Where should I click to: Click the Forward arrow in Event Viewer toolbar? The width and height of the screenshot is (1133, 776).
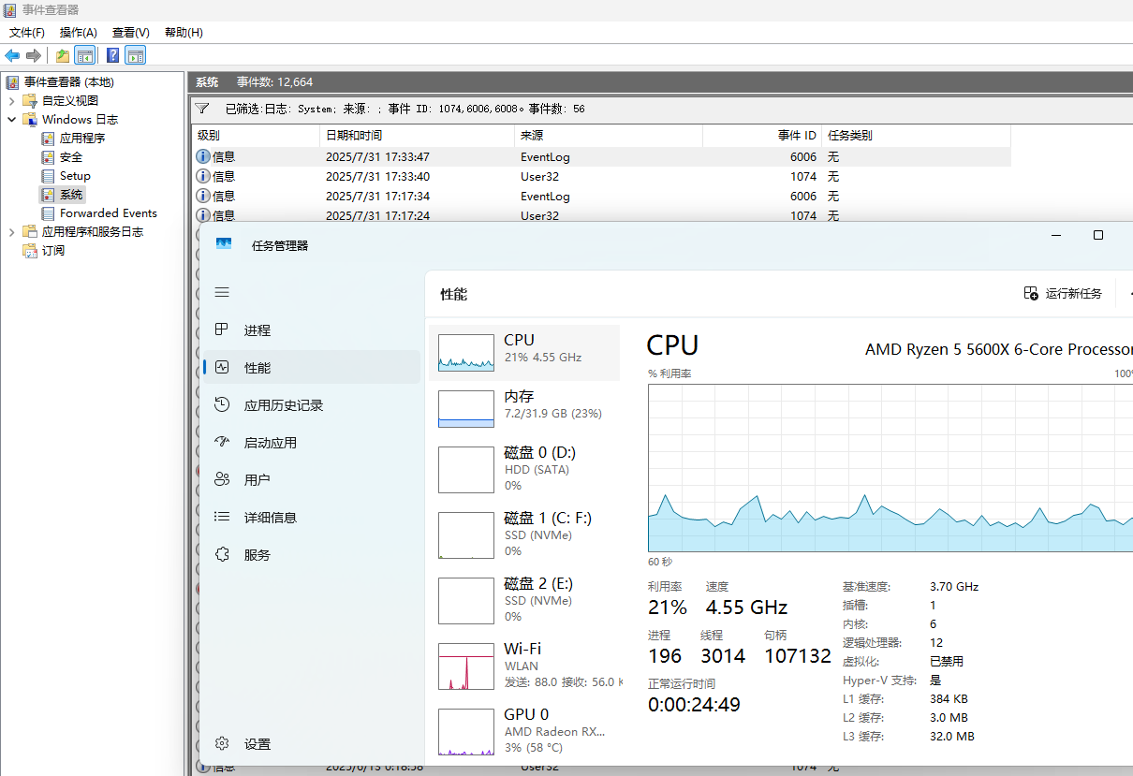click(x=34, y=55)
